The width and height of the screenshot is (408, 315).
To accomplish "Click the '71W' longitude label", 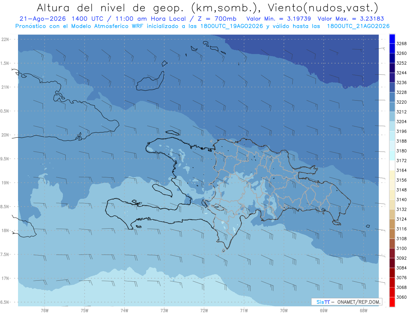I will (x=244, y=311).
